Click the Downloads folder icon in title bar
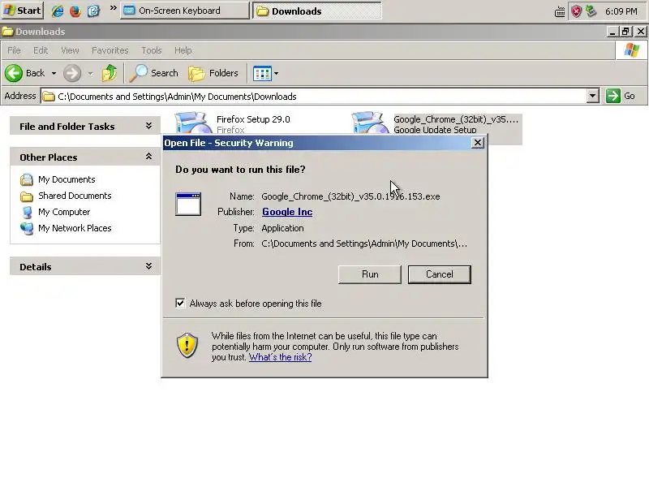Viewport: 649px width, 487px height. pyautogui.click(x=7, y=32)
